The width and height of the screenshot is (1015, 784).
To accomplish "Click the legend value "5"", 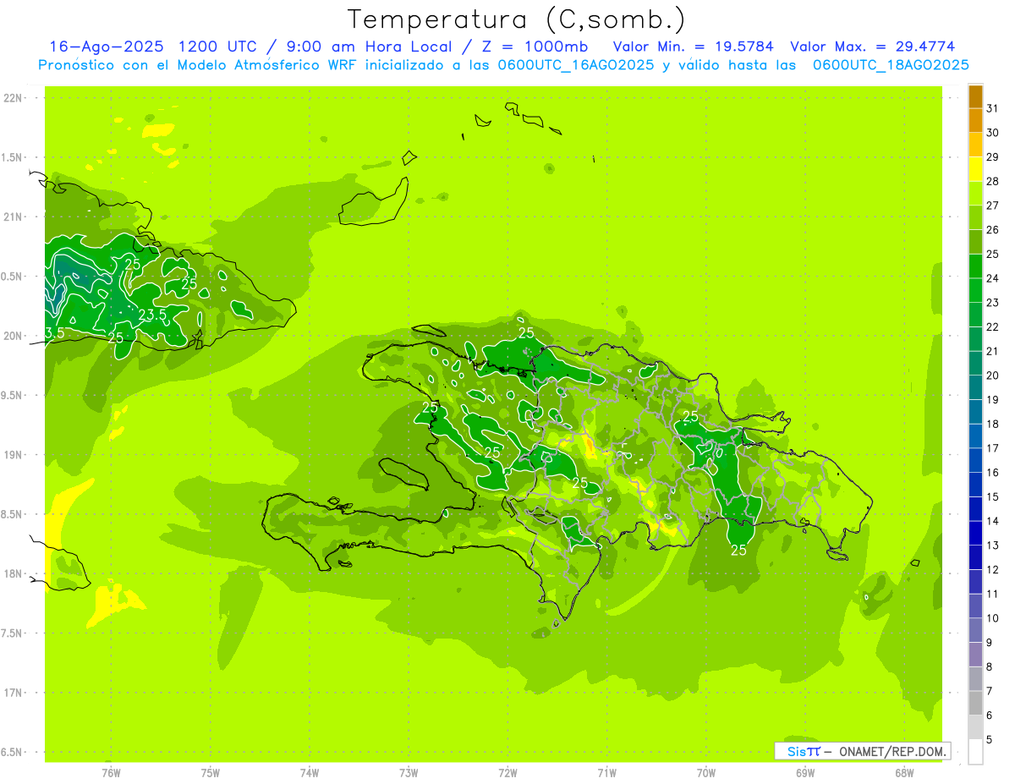I will click(x=990, y=740).
